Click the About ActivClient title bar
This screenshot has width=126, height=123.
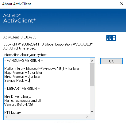pyautogui.click(x=59, y=4)
